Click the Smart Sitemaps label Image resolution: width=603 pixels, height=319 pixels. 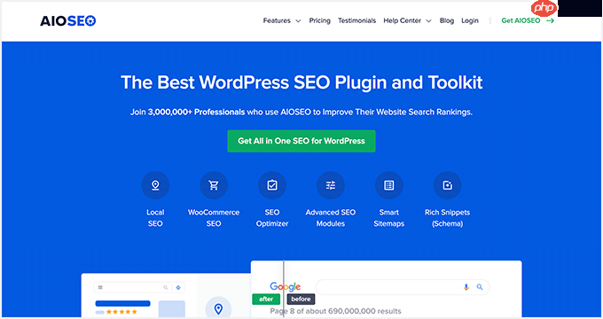389,218
